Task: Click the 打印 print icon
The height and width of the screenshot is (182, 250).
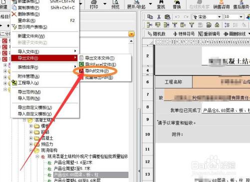Action: pos(94,4)
